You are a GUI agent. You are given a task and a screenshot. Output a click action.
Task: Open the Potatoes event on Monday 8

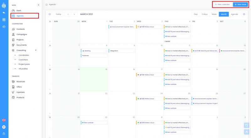(94, 56)
